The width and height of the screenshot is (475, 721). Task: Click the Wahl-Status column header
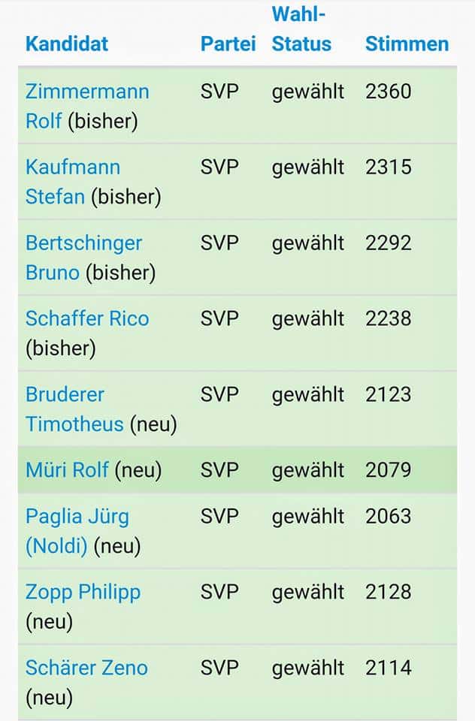pos(301,29)
